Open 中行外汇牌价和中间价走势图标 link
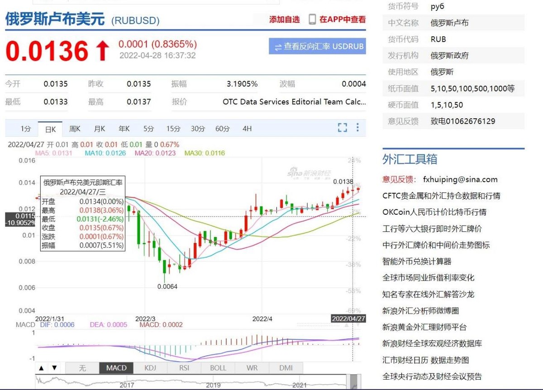Image resolution: width=543 pixels, height=390 pixels. pos(436,245)
